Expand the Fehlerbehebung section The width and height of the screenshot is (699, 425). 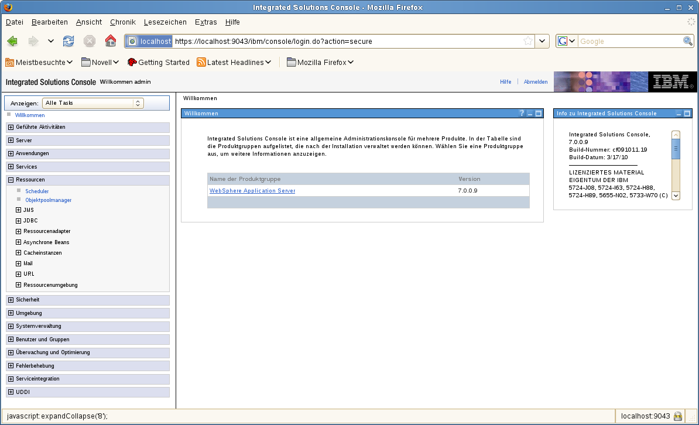click(11, 366)
